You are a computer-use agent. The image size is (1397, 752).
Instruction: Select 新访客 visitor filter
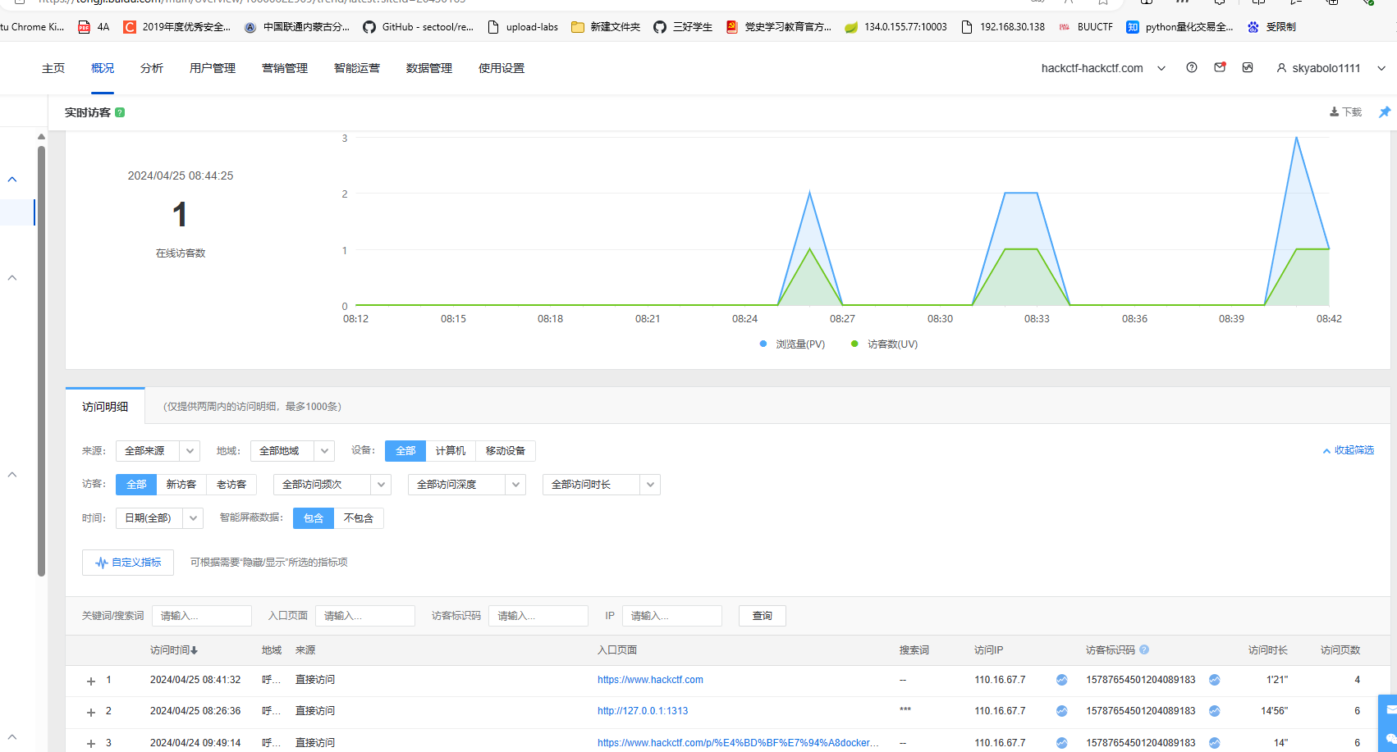coord(181,485)
